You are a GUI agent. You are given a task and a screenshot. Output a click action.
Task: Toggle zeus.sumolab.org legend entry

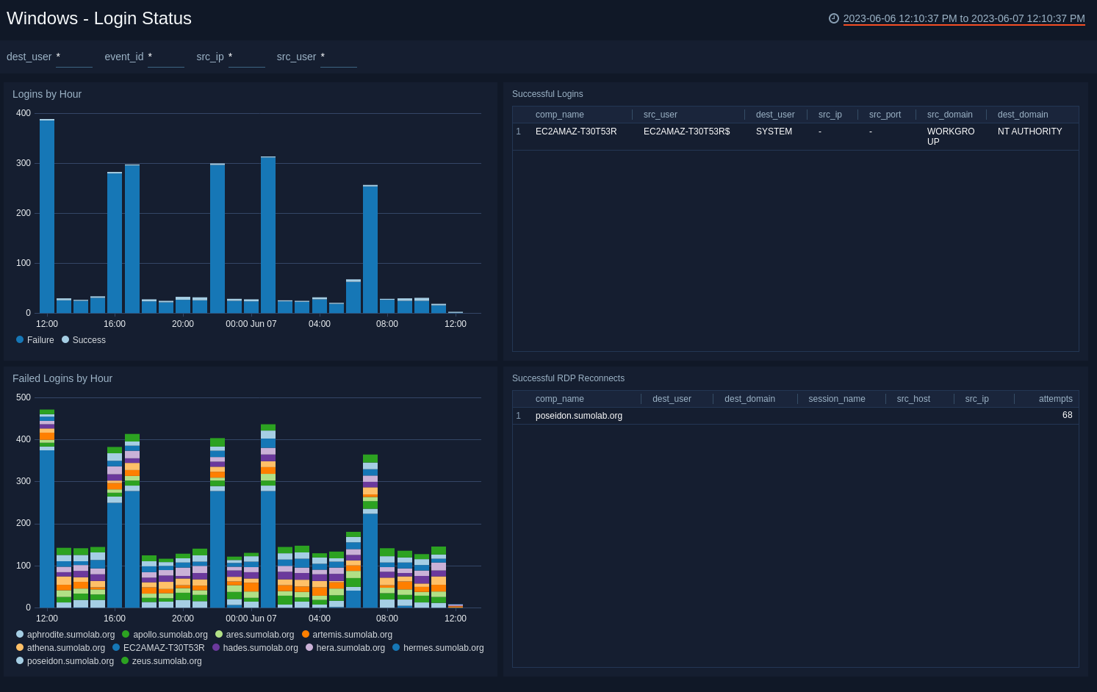pyautogui.click(x=162, y=661)
